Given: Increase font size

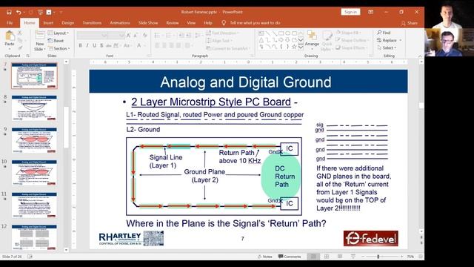Looking at the screenshot, I should pyautogui.click(x=128, y=36).
